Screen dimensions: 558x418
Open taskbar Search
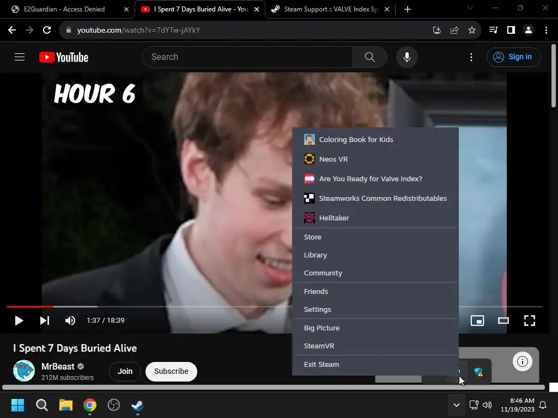pos(41,405)
